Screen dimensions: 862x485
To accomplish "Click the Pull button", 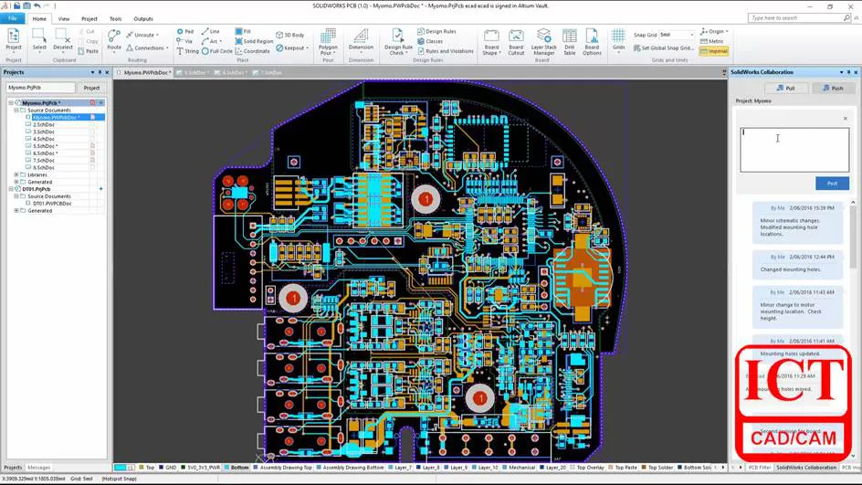I will click(786, 88).
